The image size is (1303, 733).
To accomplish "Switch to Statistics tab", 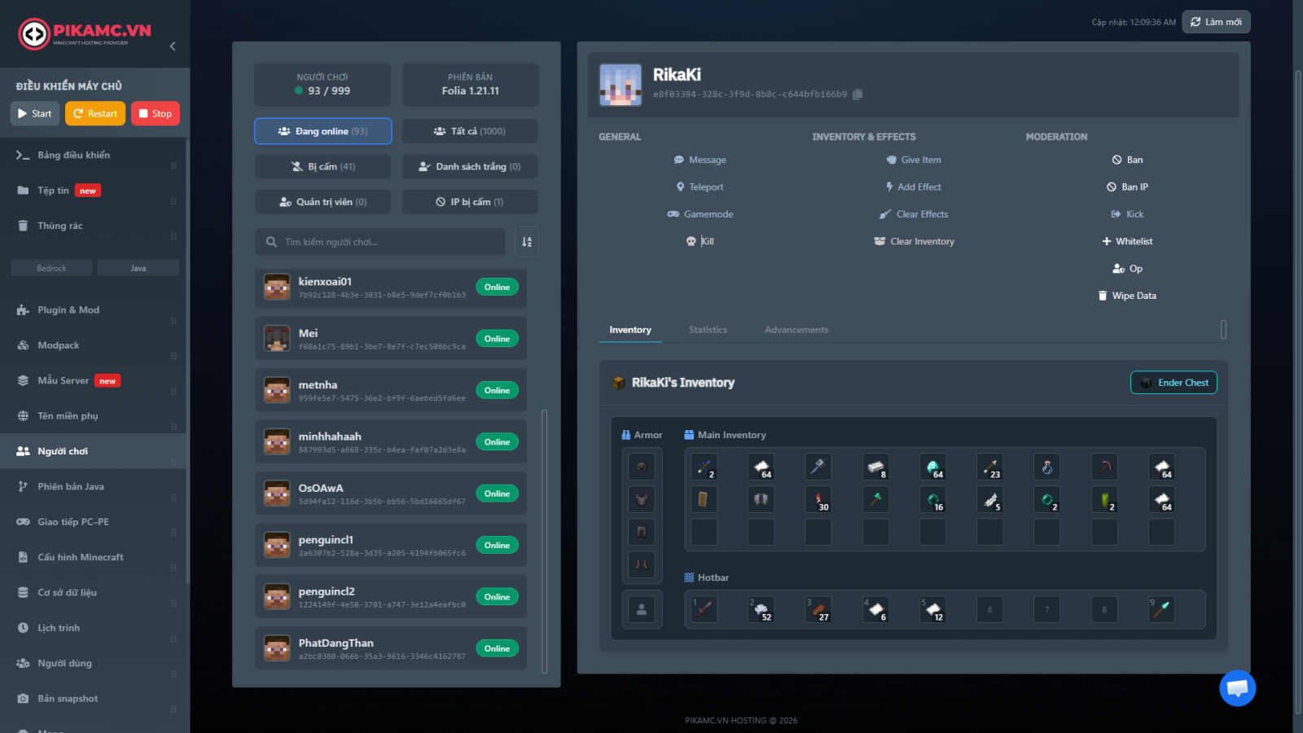I will tap(708, 330).
